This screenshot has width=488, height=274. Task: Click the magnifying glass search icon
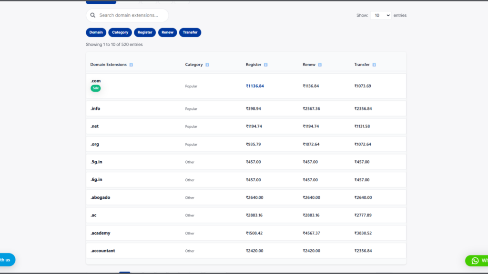[x=93, y=15]
